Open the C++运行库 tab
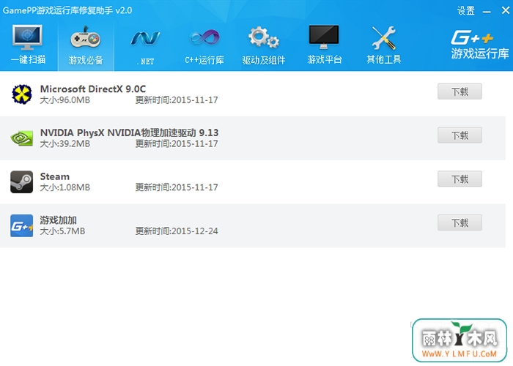Screen dimensions: 513x366 [x=204, y=46]
